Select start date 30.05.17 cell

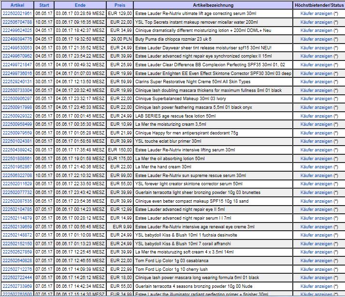44,82
